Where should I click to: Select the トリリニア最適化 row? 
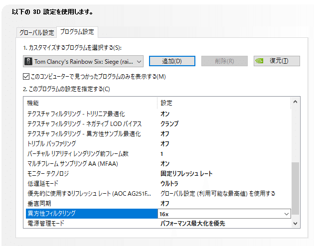pyautogui.click(x=158, y=114)
